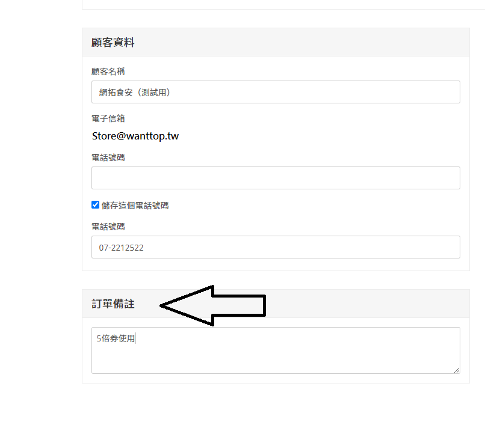Click the Store@wanttop.tw email address
Viewport: 485px width, 440px height.
pos(135,136)
